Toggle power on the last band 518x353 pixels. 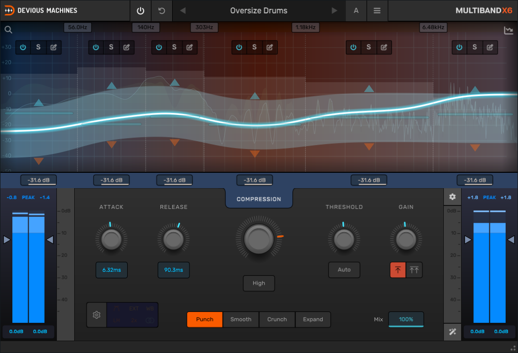(460, 48)
